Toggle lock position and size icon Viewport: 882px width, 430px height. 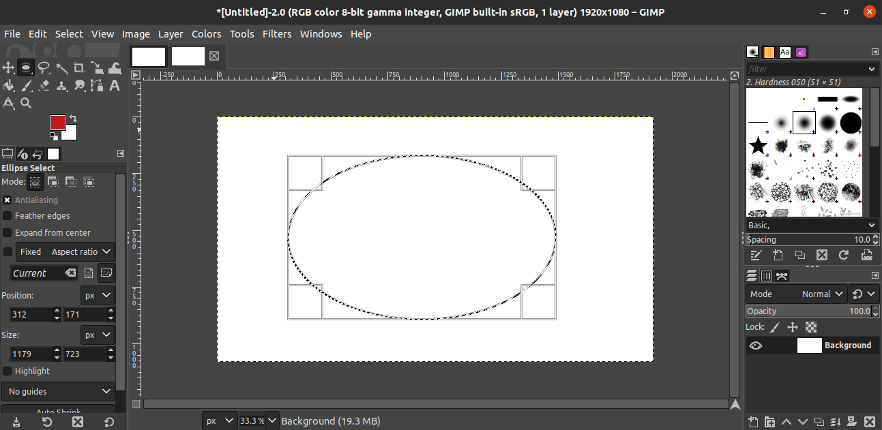click(793, 327)
